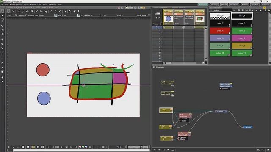Jump to last frame in playback bar
Screen dimensions: 271x152
(76, 147)
